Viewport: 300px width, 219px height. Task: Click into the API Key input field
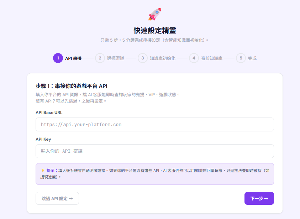point(154,151)
